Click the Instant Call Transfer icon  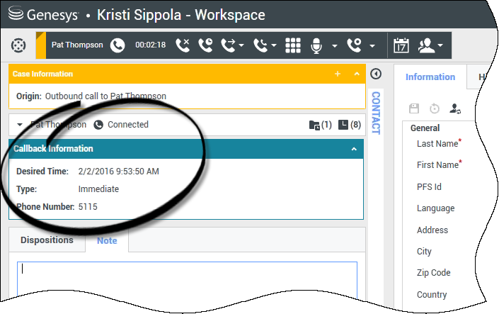tap(228, 45)
